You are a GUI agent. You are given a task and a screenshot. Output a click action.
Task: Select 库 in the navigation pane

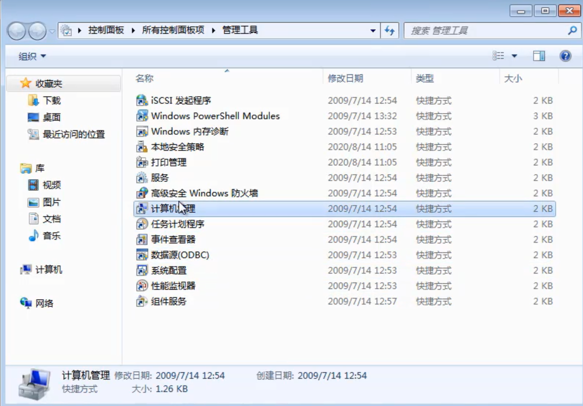40,168
